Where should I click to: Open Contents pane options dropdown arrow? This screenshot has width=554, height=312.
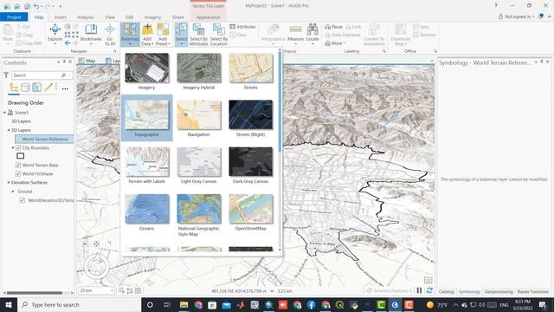click(x=58, y=62)
